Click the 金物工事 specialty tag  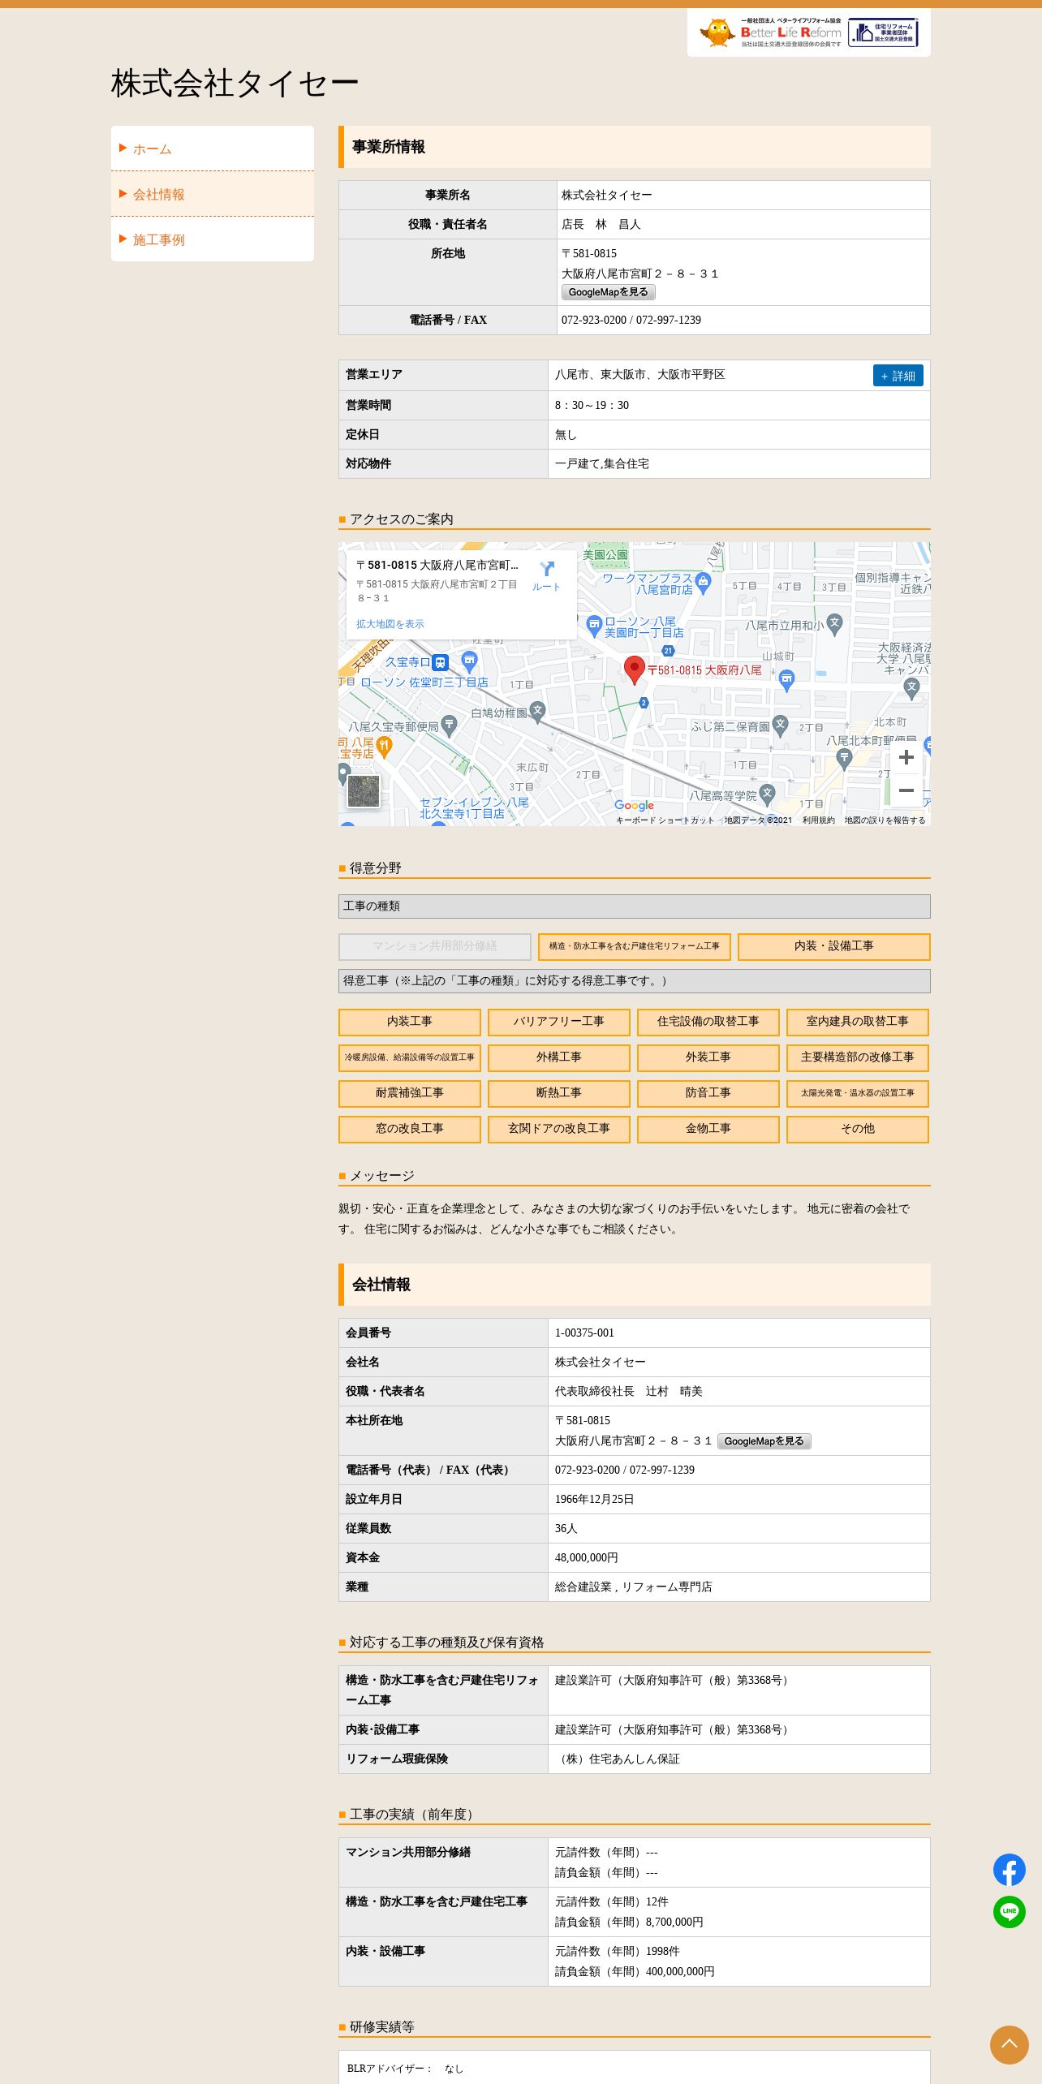[708, 1129]
